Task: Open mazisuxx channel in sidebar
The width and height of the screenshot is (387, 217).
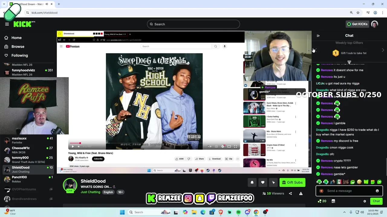Action: point(28,140)
